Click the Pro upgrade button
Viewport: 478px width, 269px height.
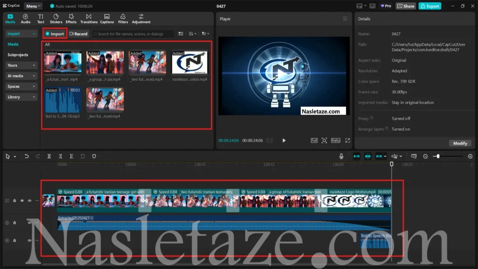(386, 6)
